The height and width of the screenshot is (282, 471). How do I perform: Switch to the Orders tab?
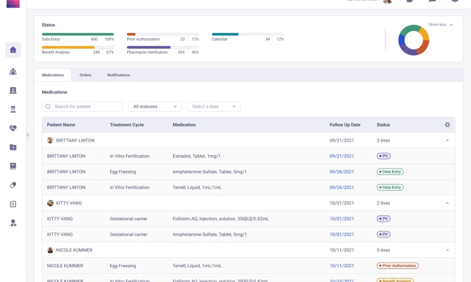click(85, 75)
